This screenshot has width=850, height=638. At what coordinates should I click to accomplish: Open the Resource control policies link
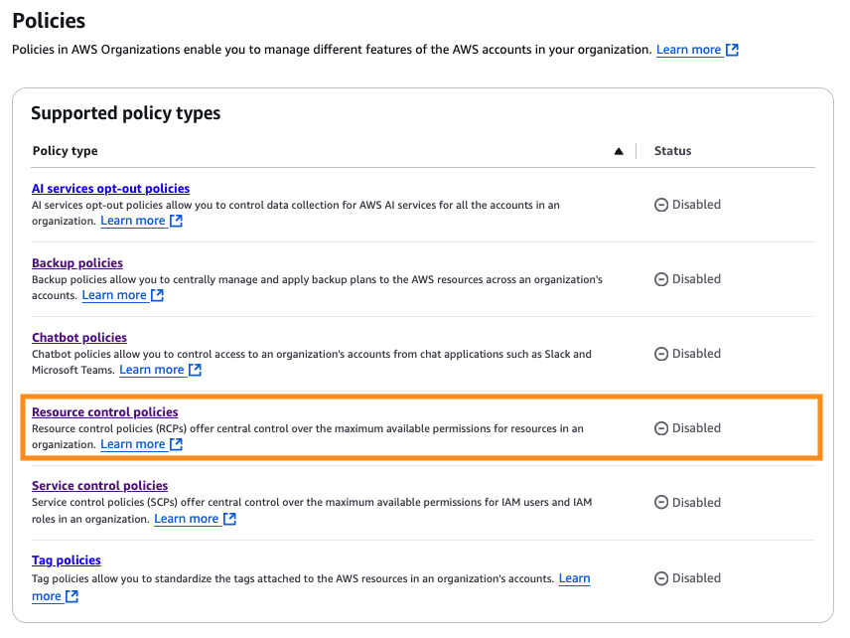104,411
